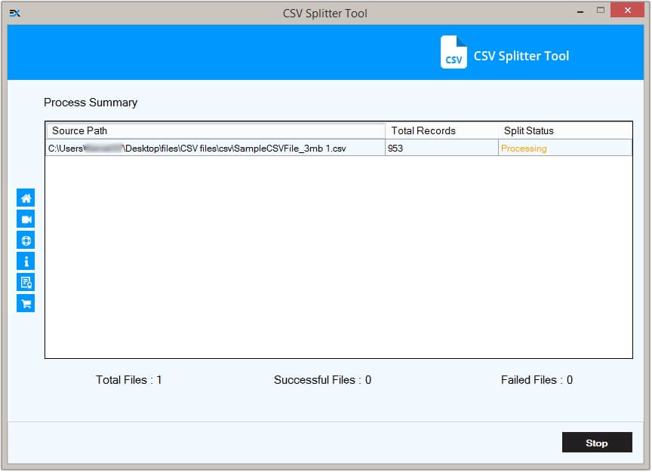The image size is (652, 472).
Task: Click the shopping cart purchase icon
Action: point(26,304)
